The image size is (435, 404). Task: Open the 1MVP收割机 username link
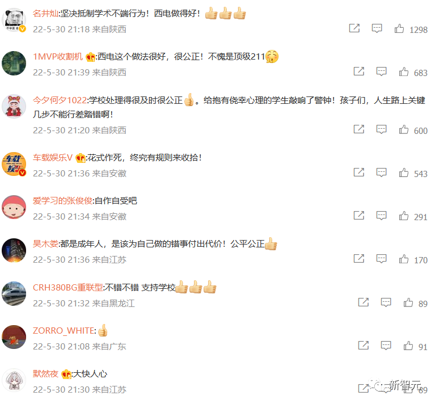(x=58, y=57)
